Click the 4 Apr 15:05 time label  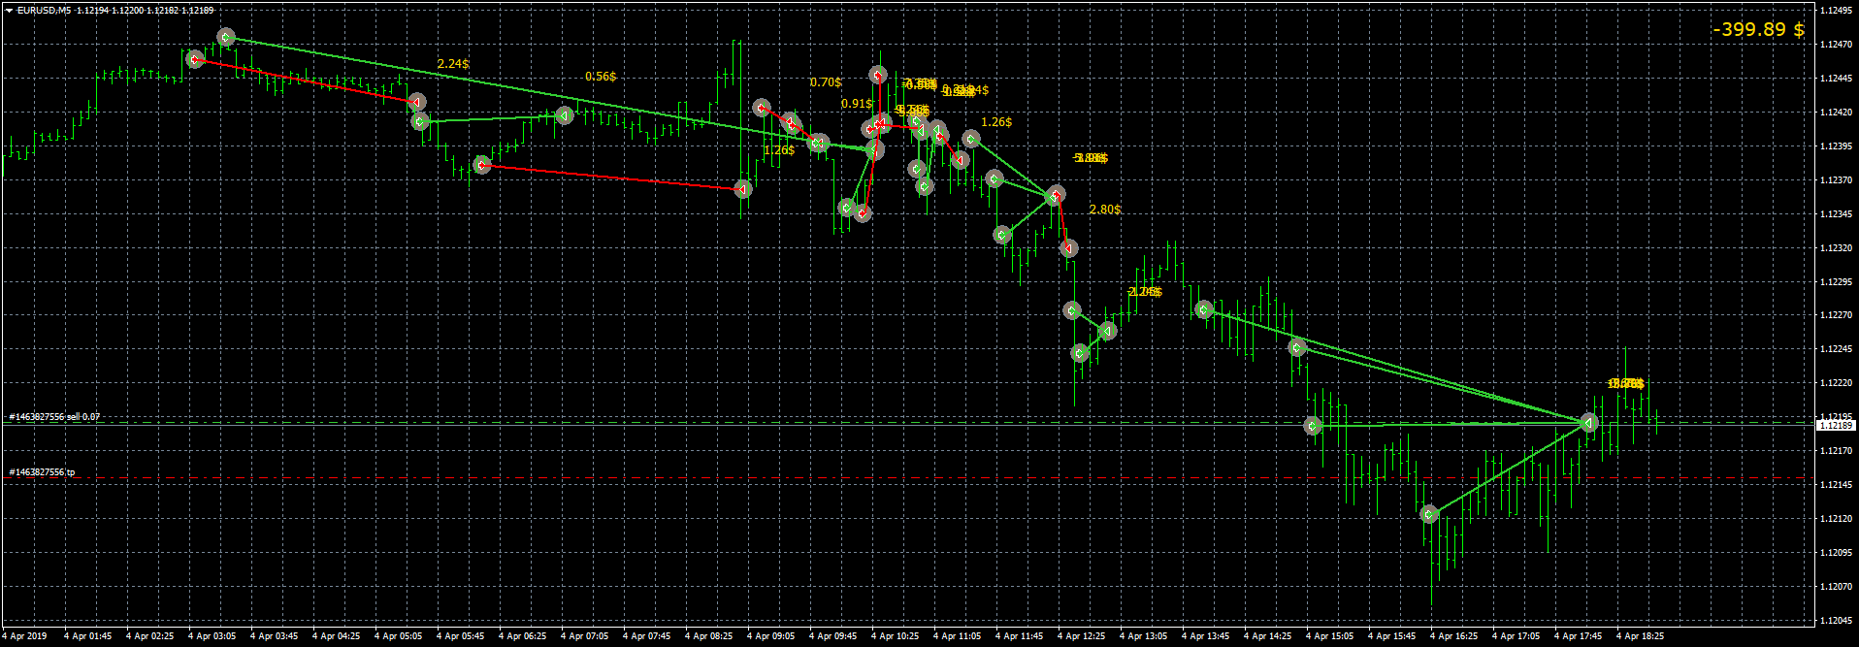[x=1329, y=636]
